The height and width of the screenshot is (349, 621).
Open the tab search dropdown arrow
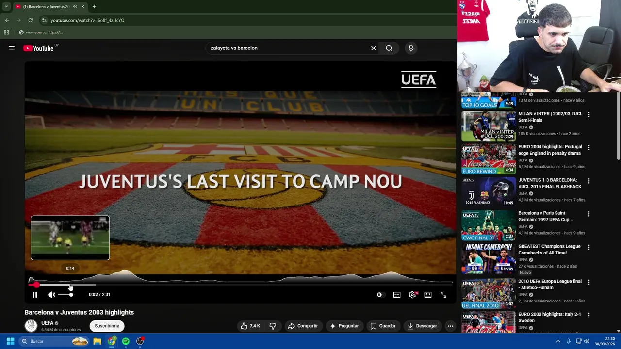6,7
